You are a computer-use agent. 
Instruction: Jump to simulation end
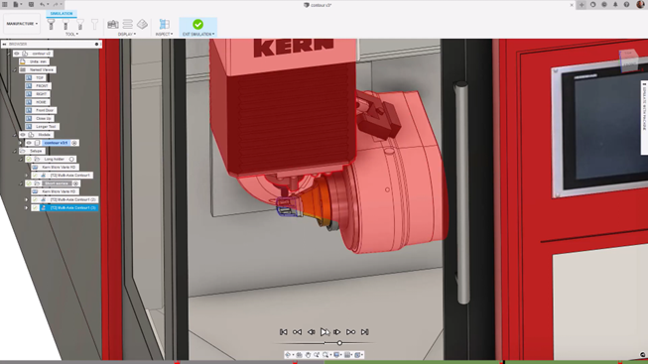click(x=364, y=332)
